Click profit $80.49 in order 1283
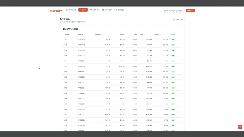Viewport: 244px width, 137px height. [x=149, y=104]
